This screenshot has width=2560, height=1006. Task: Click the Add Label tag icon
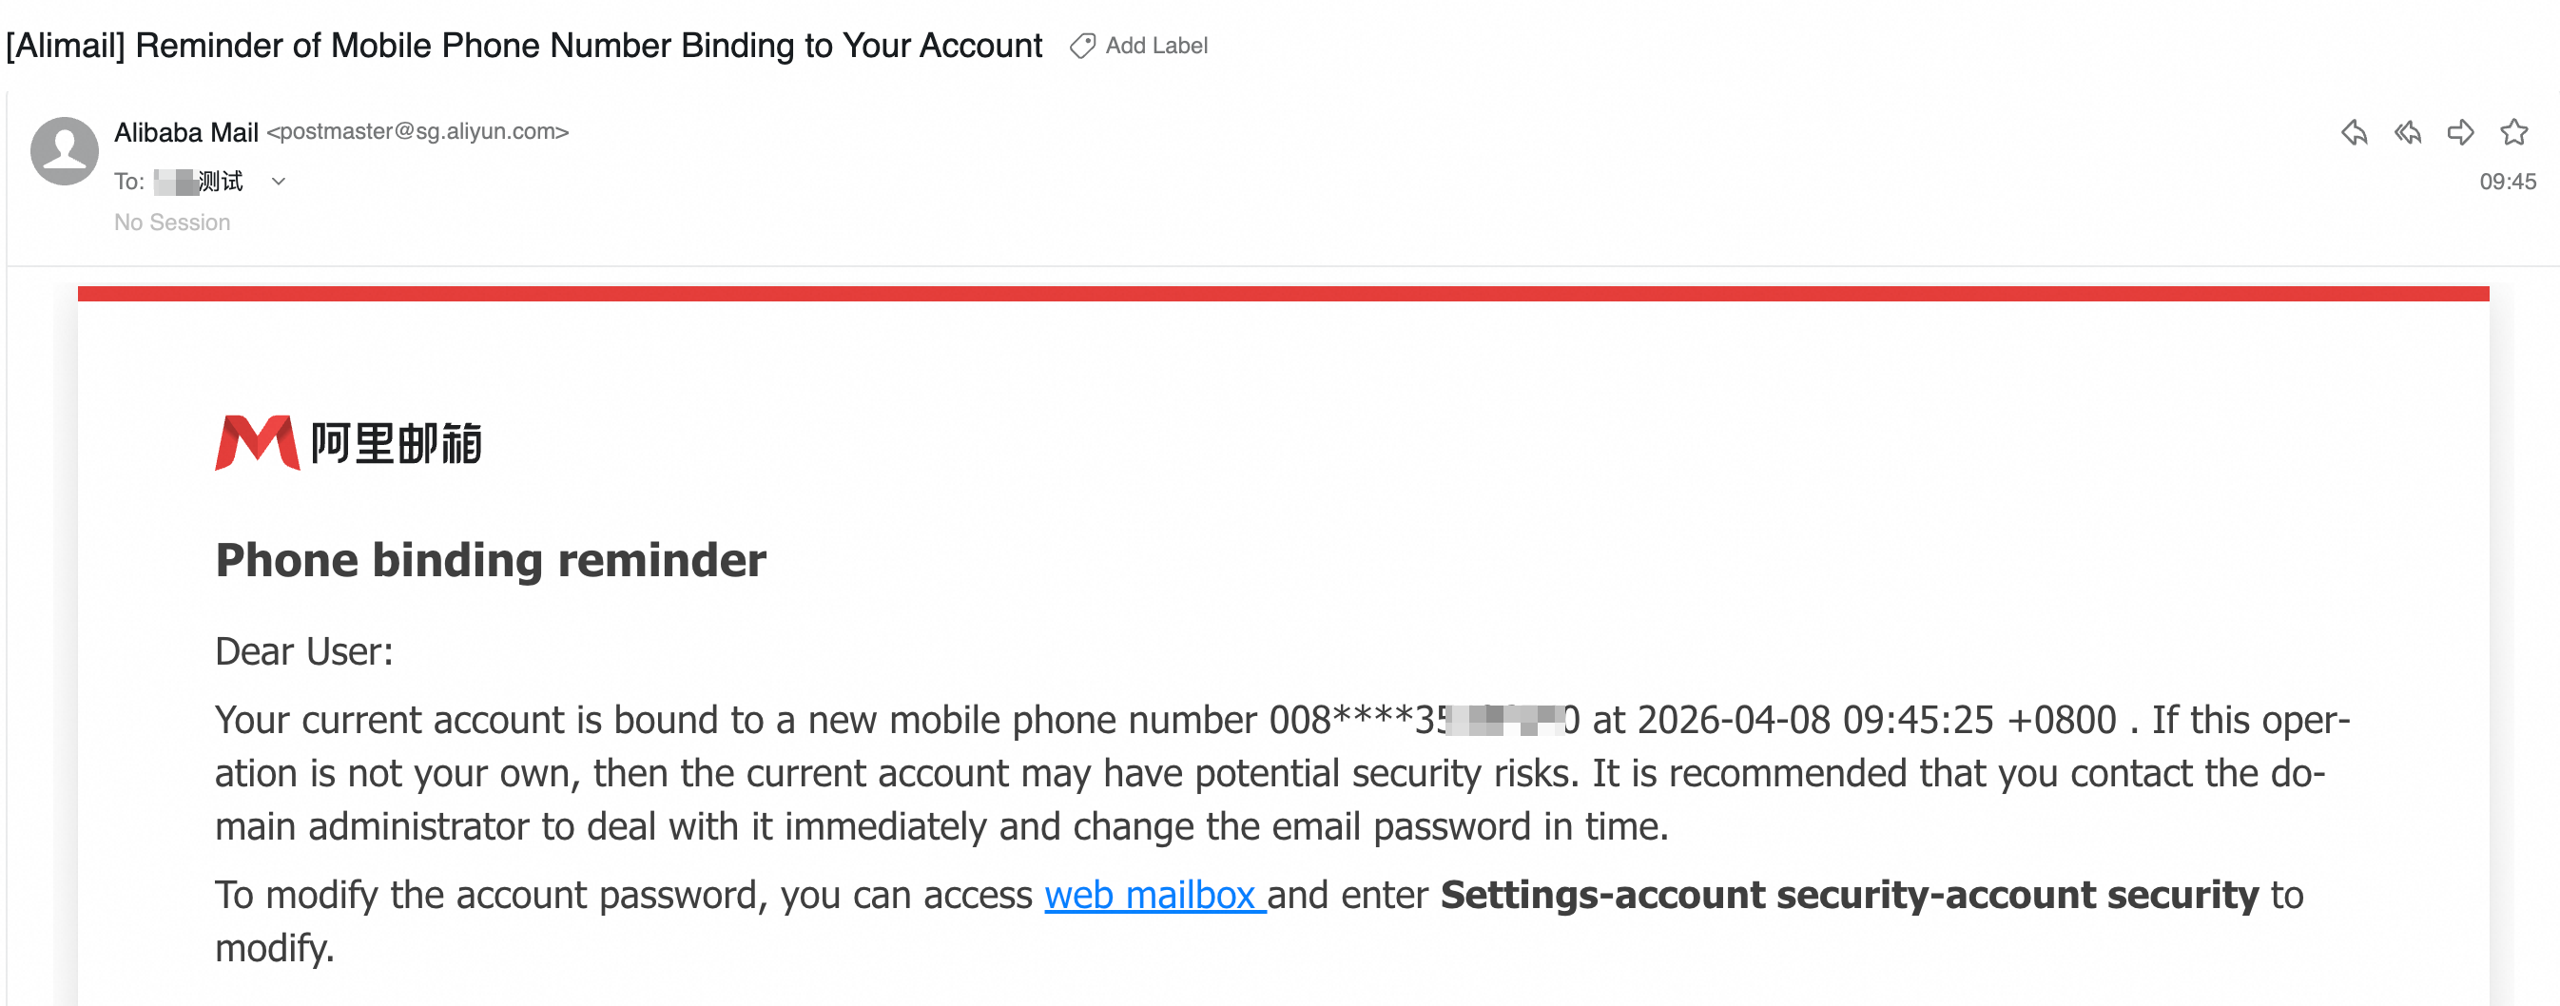[x=1082, y=46]
